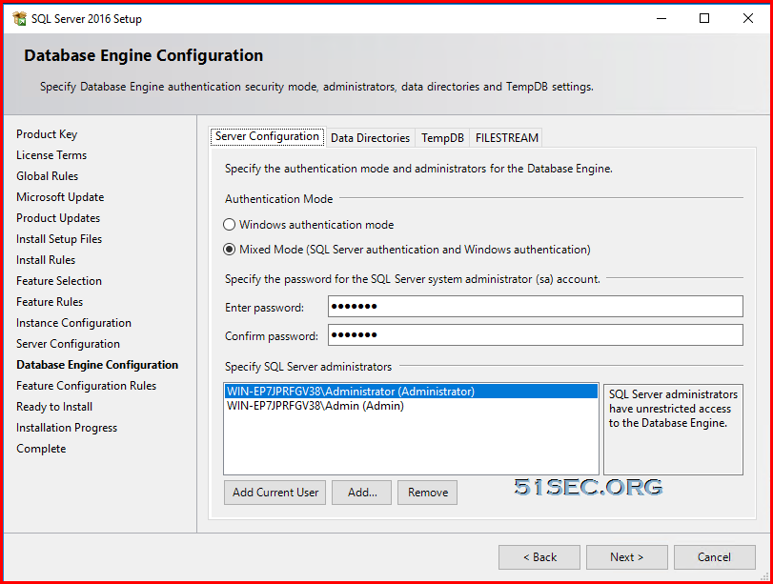Click Installation Progress step
773x584 pixels.
67,428
